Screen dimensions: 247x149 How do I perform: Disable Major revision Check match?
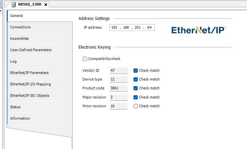pos(135,97)
